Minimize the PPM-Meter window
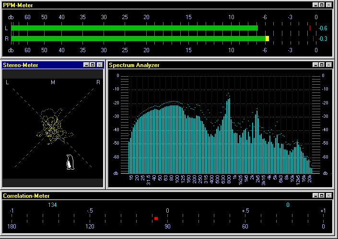The image size is (338, 239). coord(315,4)
